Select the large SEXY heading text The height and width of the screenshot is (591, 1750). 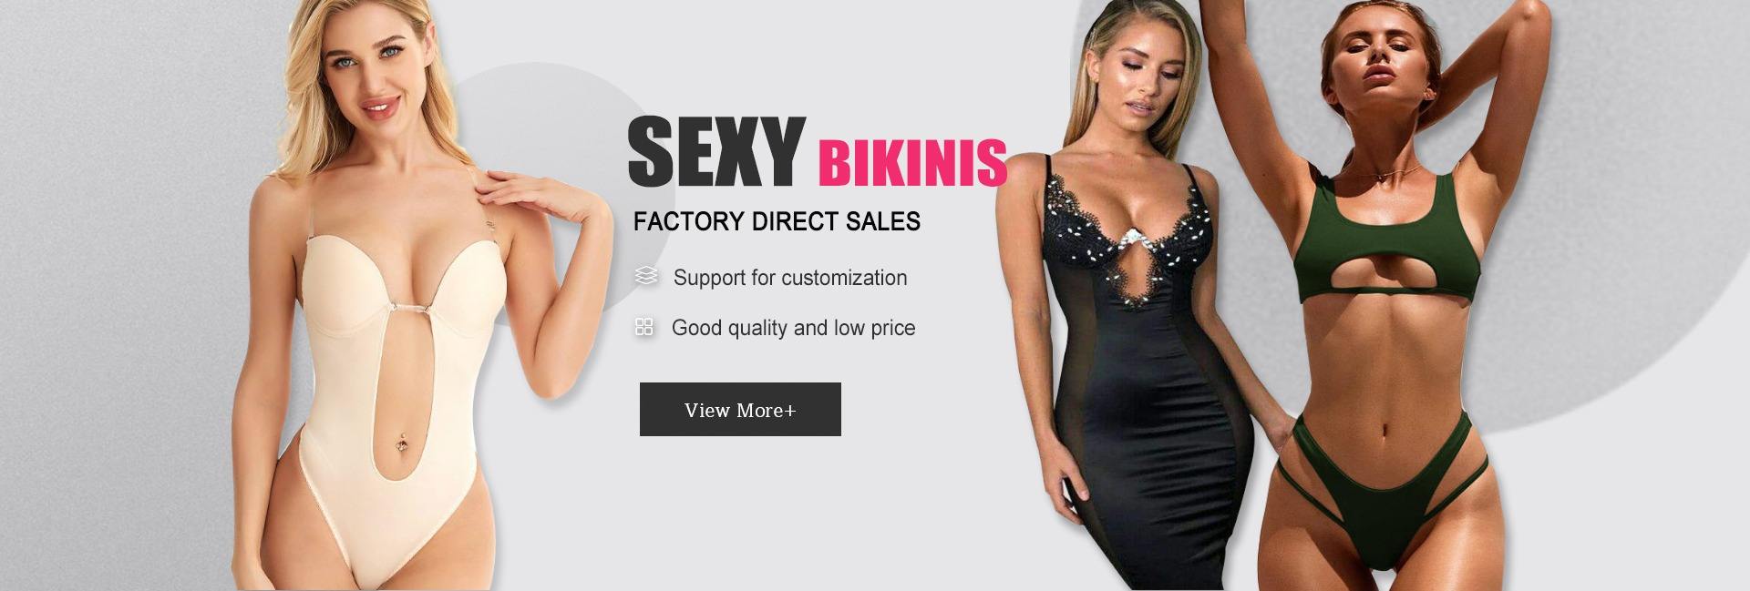[x=716, y=151]
